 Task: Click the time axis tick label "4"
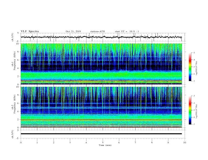[86, 142]
